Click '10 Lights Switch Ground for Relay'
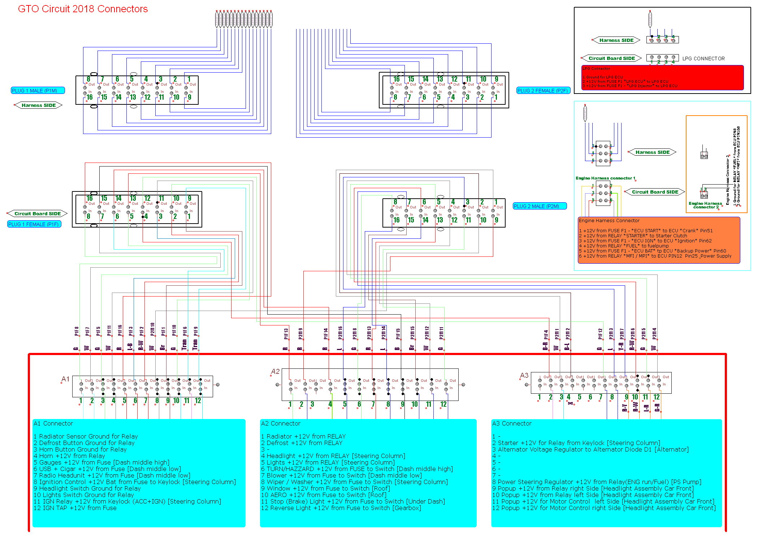Viewport: 762px width, 540px height. [84, 495]
